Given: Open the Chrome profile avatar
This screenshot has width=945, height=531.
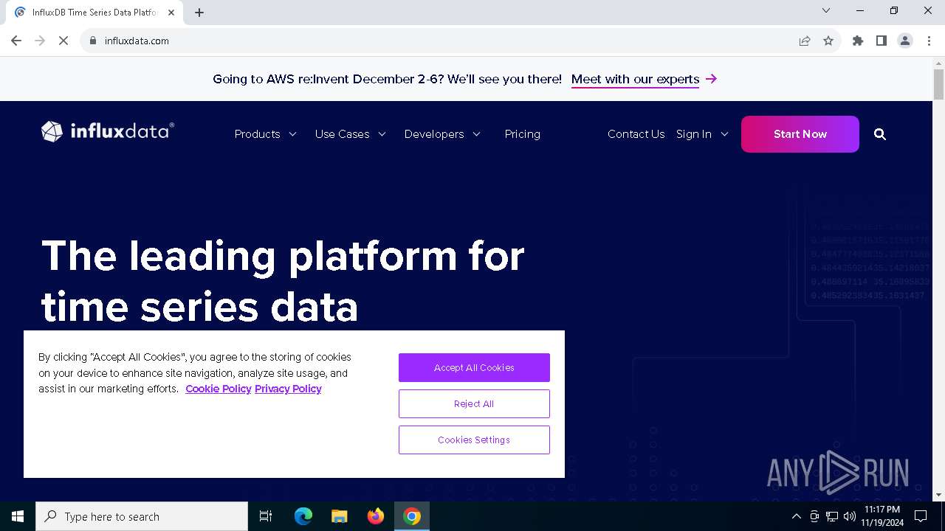Looking at the screenshot, I should [x=905, y=41].
